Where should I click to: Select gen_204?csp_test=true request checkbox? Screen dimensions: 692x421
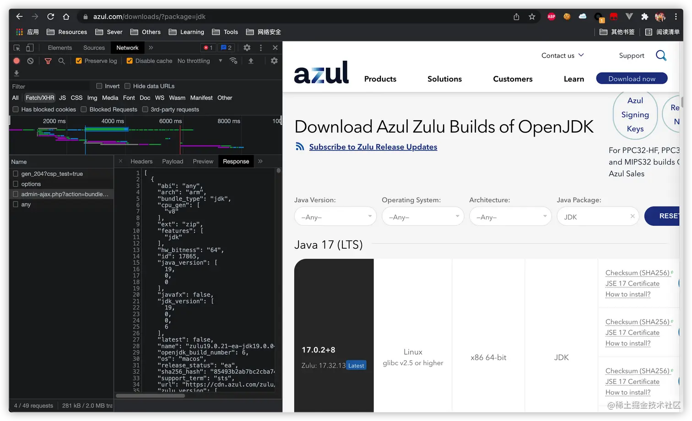(16, 174)
